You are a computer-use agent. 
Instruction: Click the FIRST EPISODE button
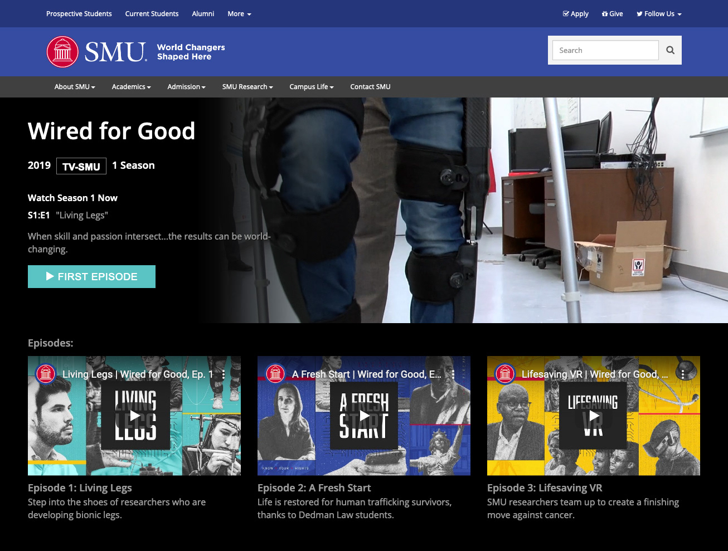[x=91, y=276]
